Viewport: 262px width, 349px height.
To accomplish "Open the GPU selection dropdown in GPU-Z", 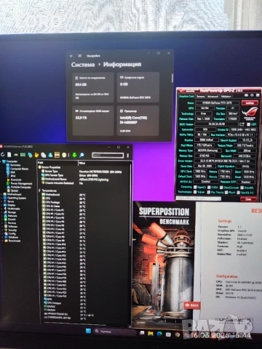I will tap(199, 198).
